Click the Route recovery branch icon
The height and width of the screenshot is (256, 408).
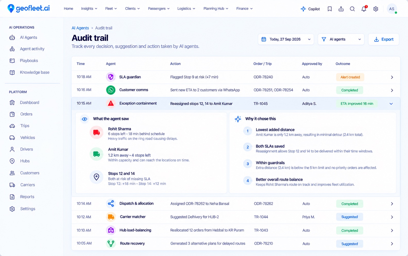111,243
